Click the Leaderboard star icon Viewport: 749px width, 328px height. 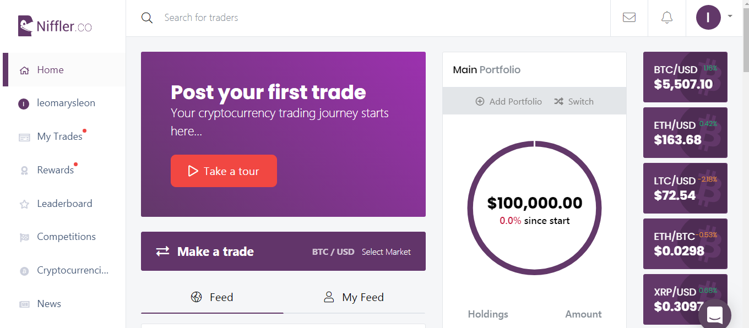click(24, 204)
